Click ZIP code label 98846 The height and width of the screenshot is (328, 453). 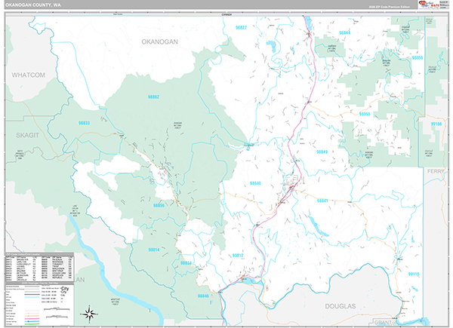pos(203,296)
